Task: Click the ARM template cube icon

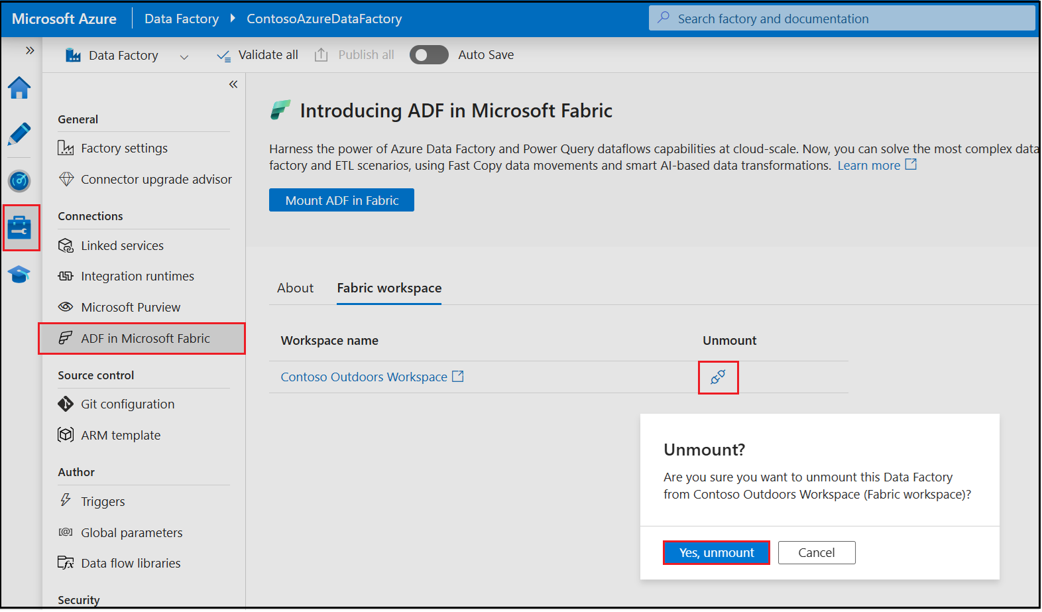Action: tap(66, 434)
